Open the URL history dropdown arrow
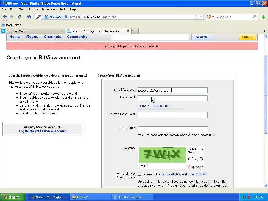Viewport: 268px width, 201px height. tap(201, 17)
